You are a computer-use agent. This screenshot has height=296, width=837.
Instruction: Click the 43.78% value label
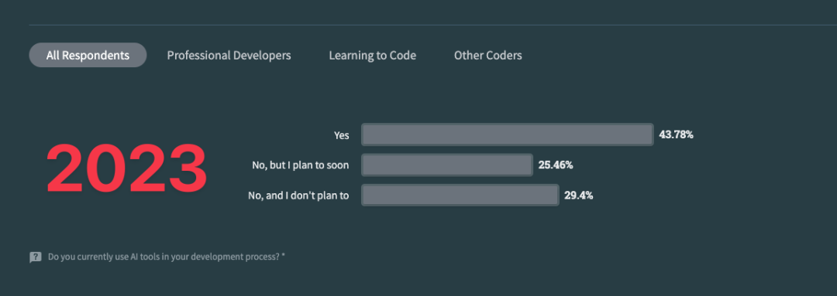(x=677, y=134)
